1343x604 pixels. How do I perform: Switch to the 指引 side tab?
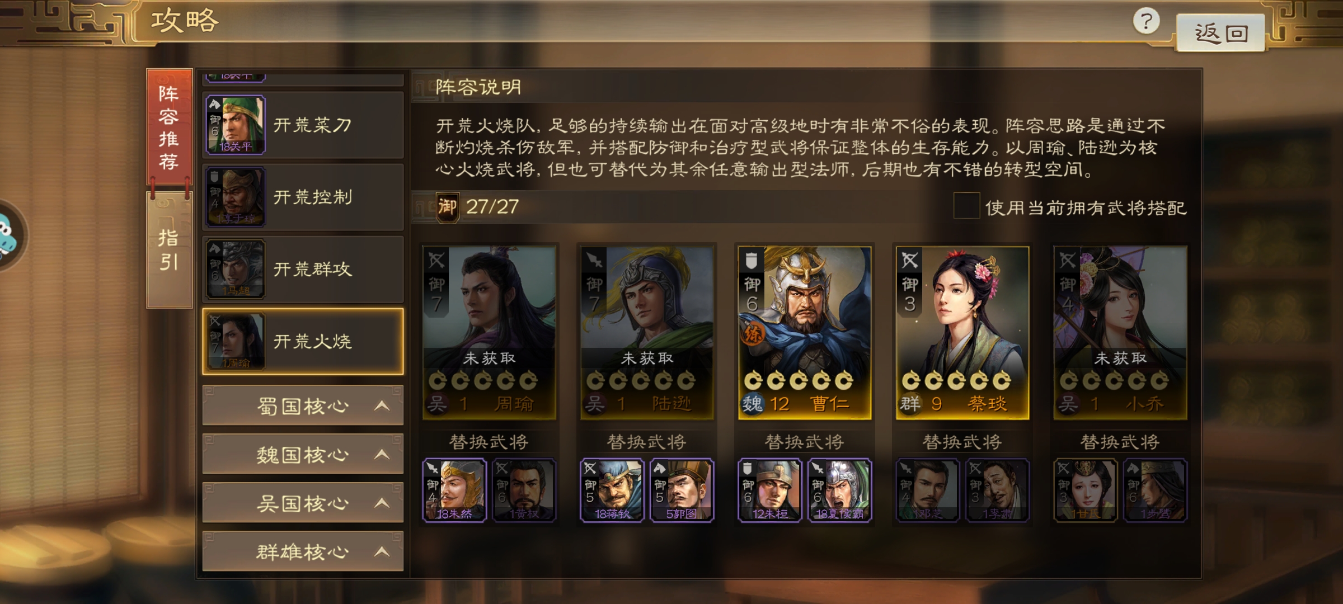[169, 250]
